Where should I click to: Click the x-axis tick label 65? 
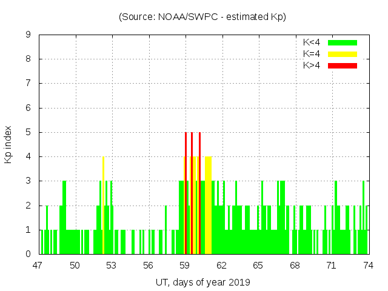(x=258, y=265)
